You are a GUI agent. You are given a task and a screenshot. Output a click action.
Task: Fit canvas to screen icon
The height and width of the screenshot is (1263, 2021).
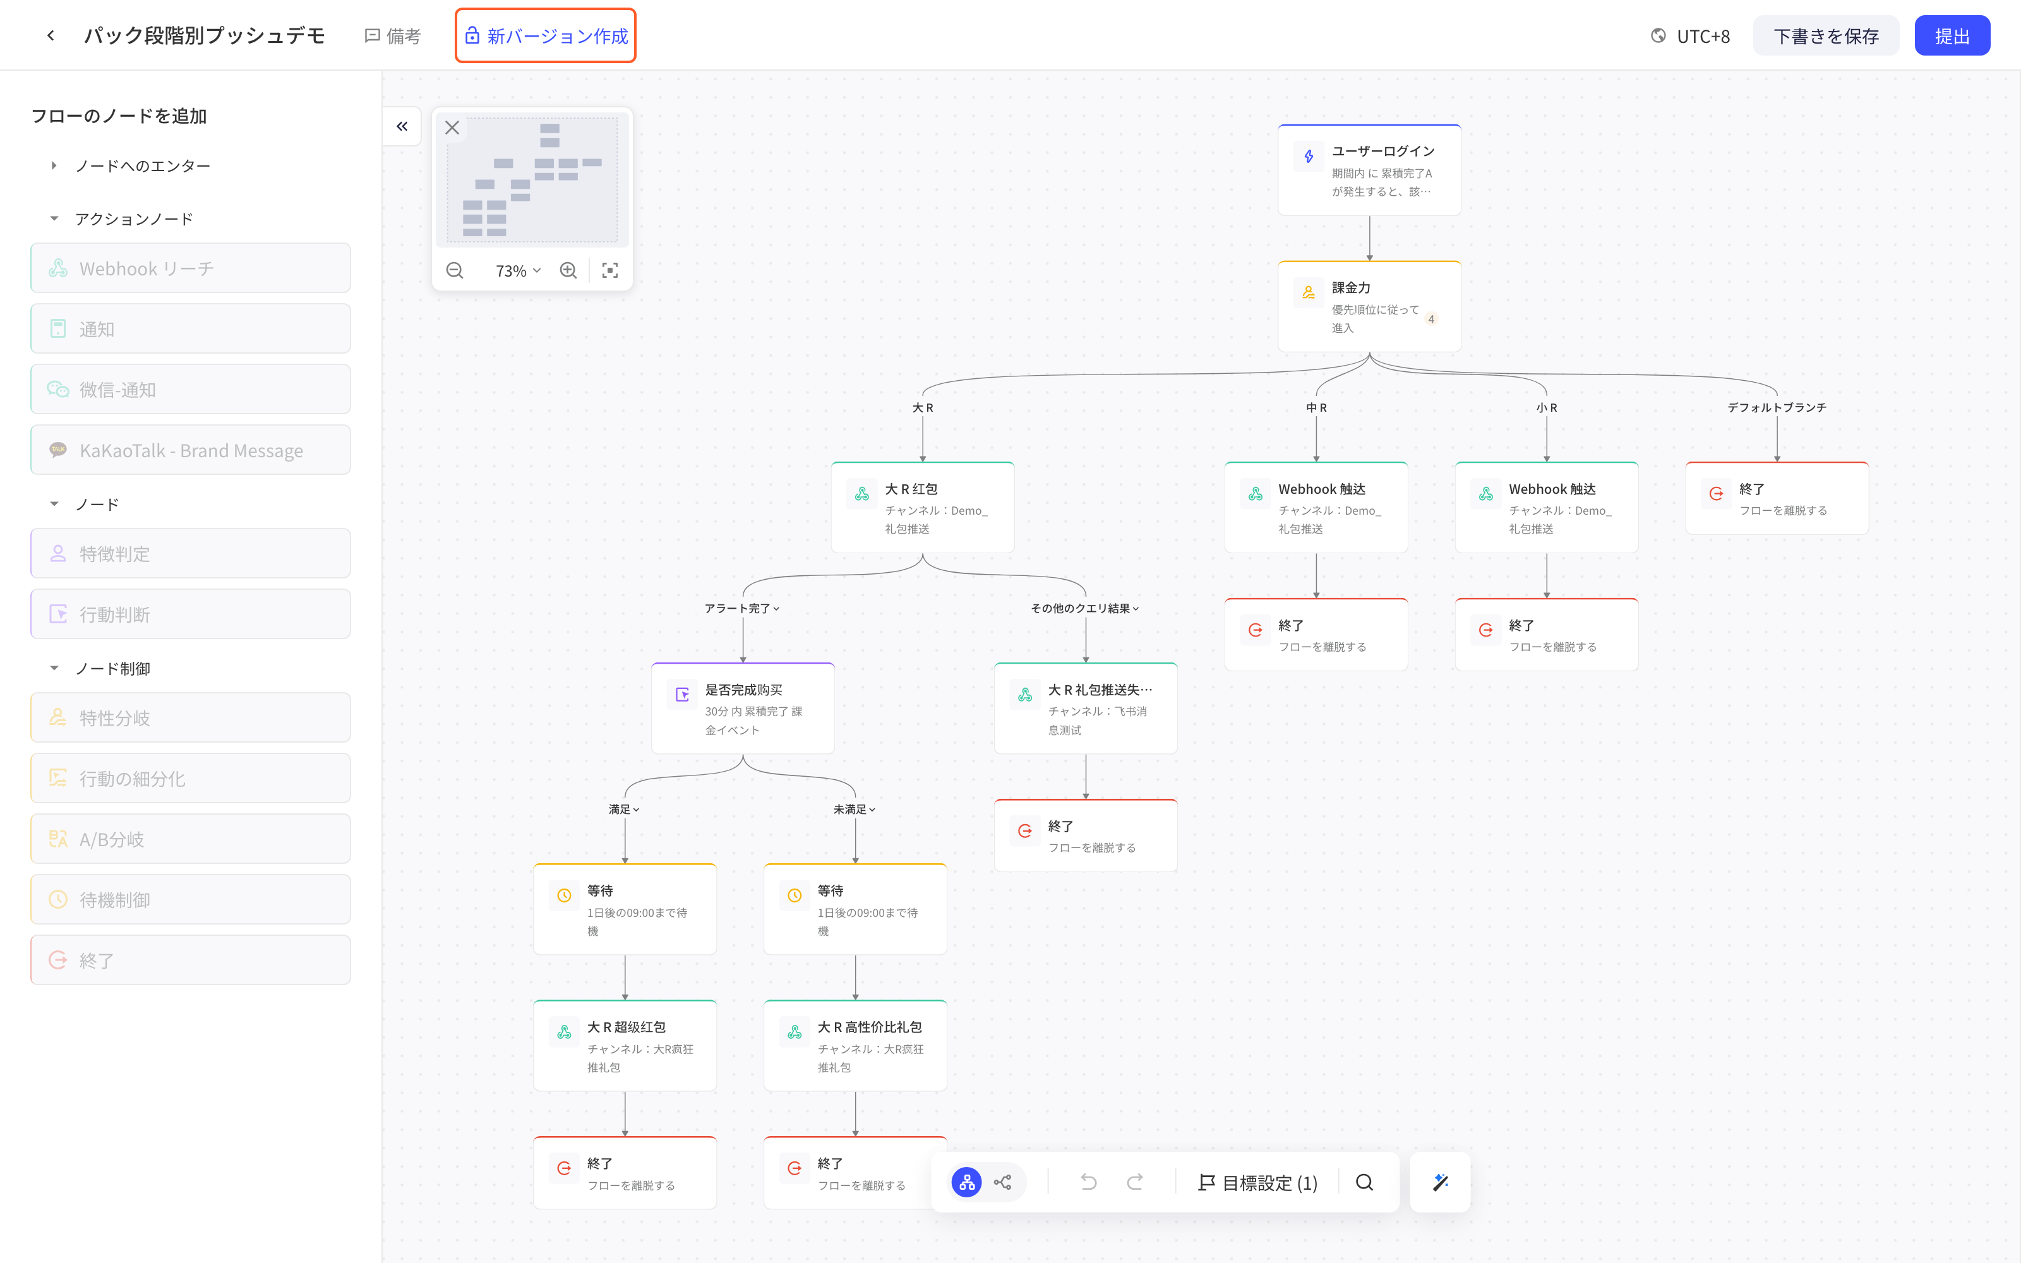pyautogui.click(x=609, y=271)
